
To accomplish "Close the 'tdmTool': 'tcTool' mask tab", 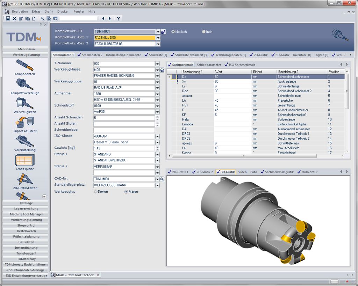I will [x=98, y=275].
